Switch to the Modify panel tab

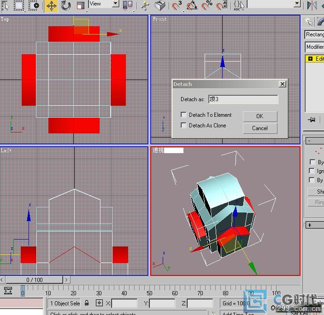point(320,22)
